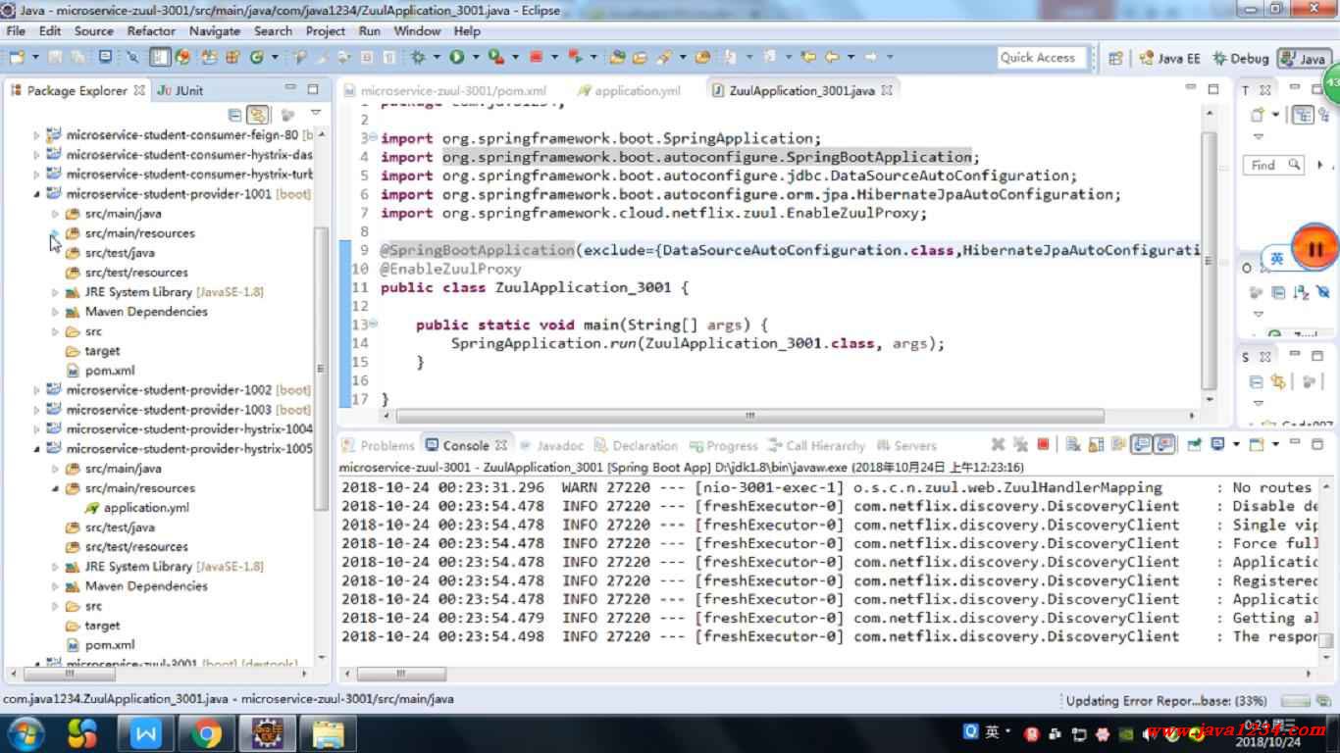This screenshot has height=753, width=1340.
Task: Click the Updating Error Report progress bar
Action: [1294, 700]
